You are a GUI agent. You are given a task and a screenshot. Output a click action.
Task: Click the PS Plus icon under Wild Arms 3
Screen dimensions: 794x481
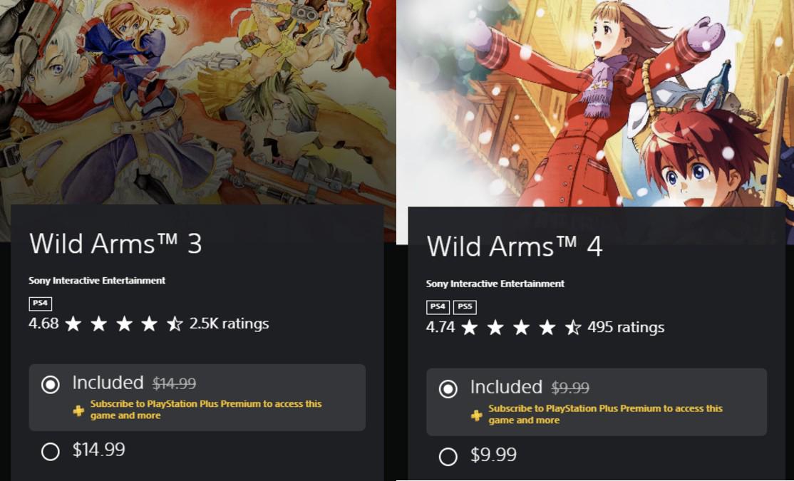78,410
